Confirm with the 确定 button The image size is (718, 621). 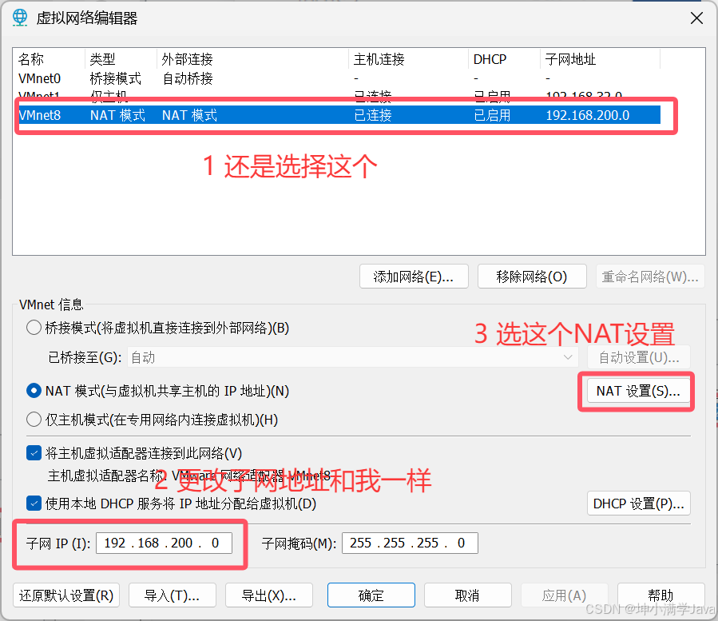(x=371, y=595)
